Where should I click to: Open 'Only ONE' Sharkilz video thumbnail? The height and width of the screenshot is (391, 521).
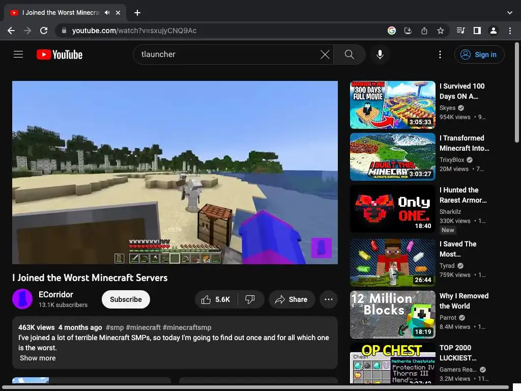[x=393, y=209]
